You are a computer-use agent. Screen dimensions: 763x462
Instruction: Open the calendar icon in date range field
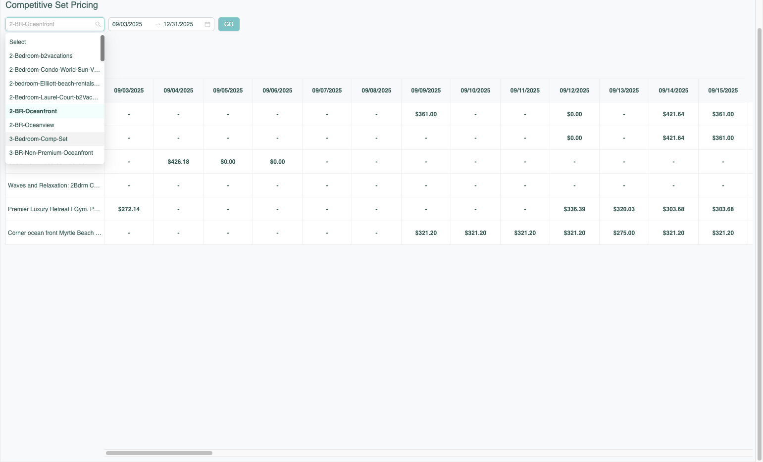[x=207, y=24]
